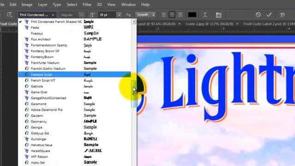
Task: Switch to Fruit Crate Label 2.psd tab
Action: (269, 24)
